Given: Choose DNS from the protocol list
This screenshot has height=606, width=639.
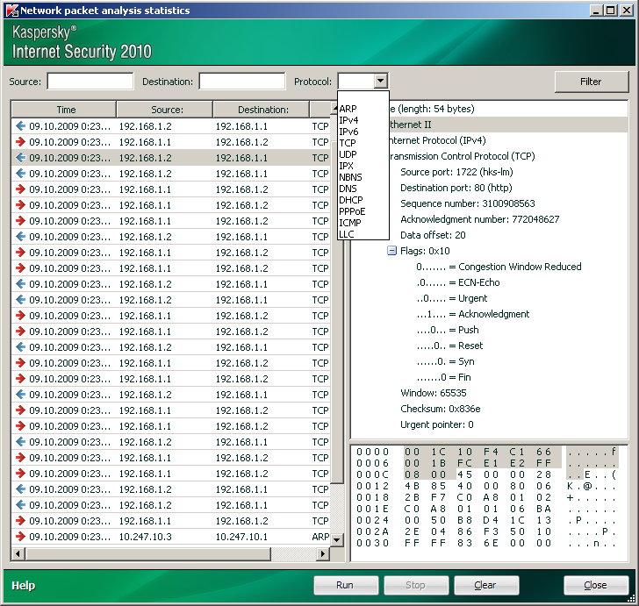Looking at the screenshot, I should click(348, 189).
